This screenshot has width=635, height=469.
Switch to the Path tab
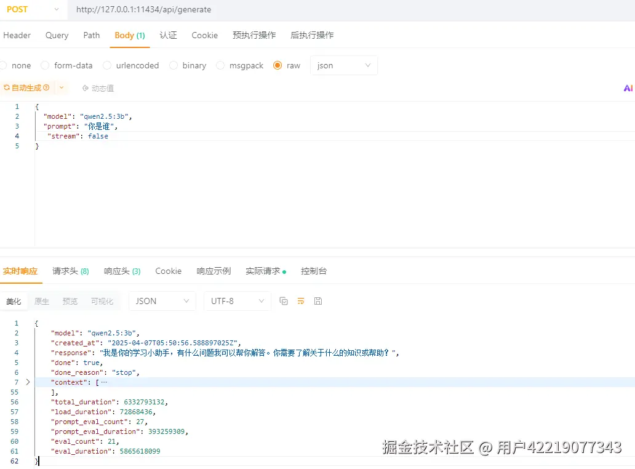point(92,35)
